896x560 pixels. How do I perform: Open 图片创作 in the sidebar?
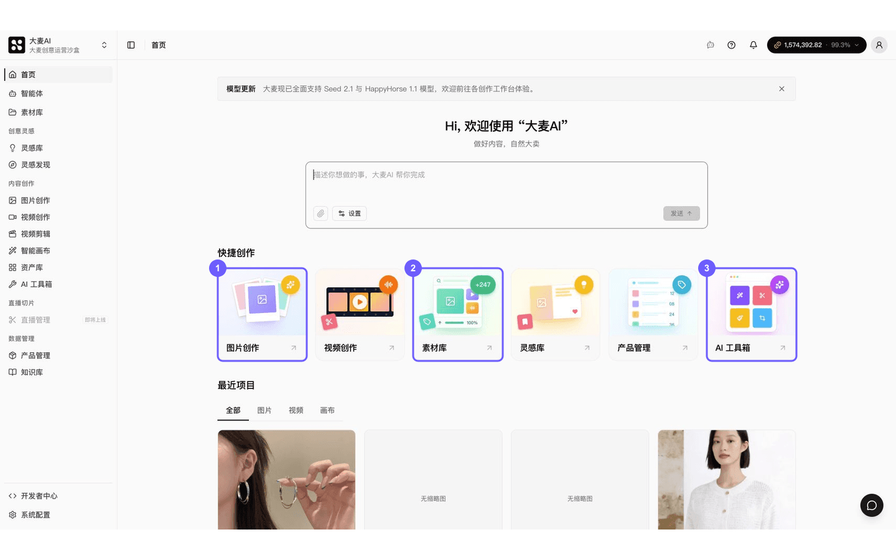(58, 200)
